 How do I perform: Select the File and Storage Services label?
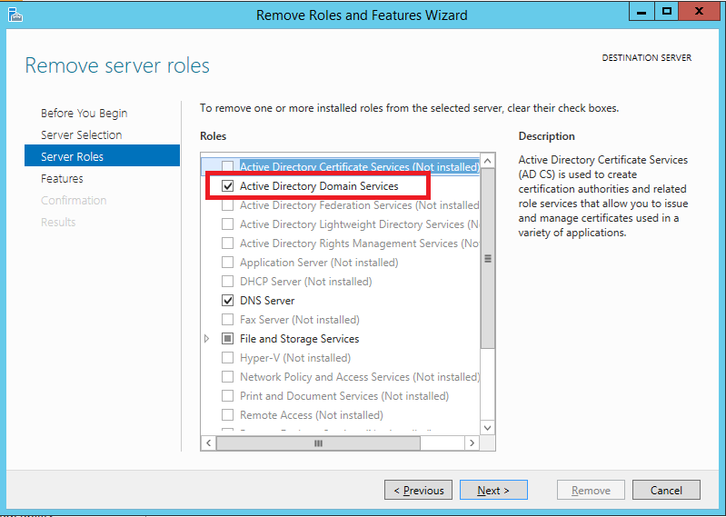pos(299,339)
